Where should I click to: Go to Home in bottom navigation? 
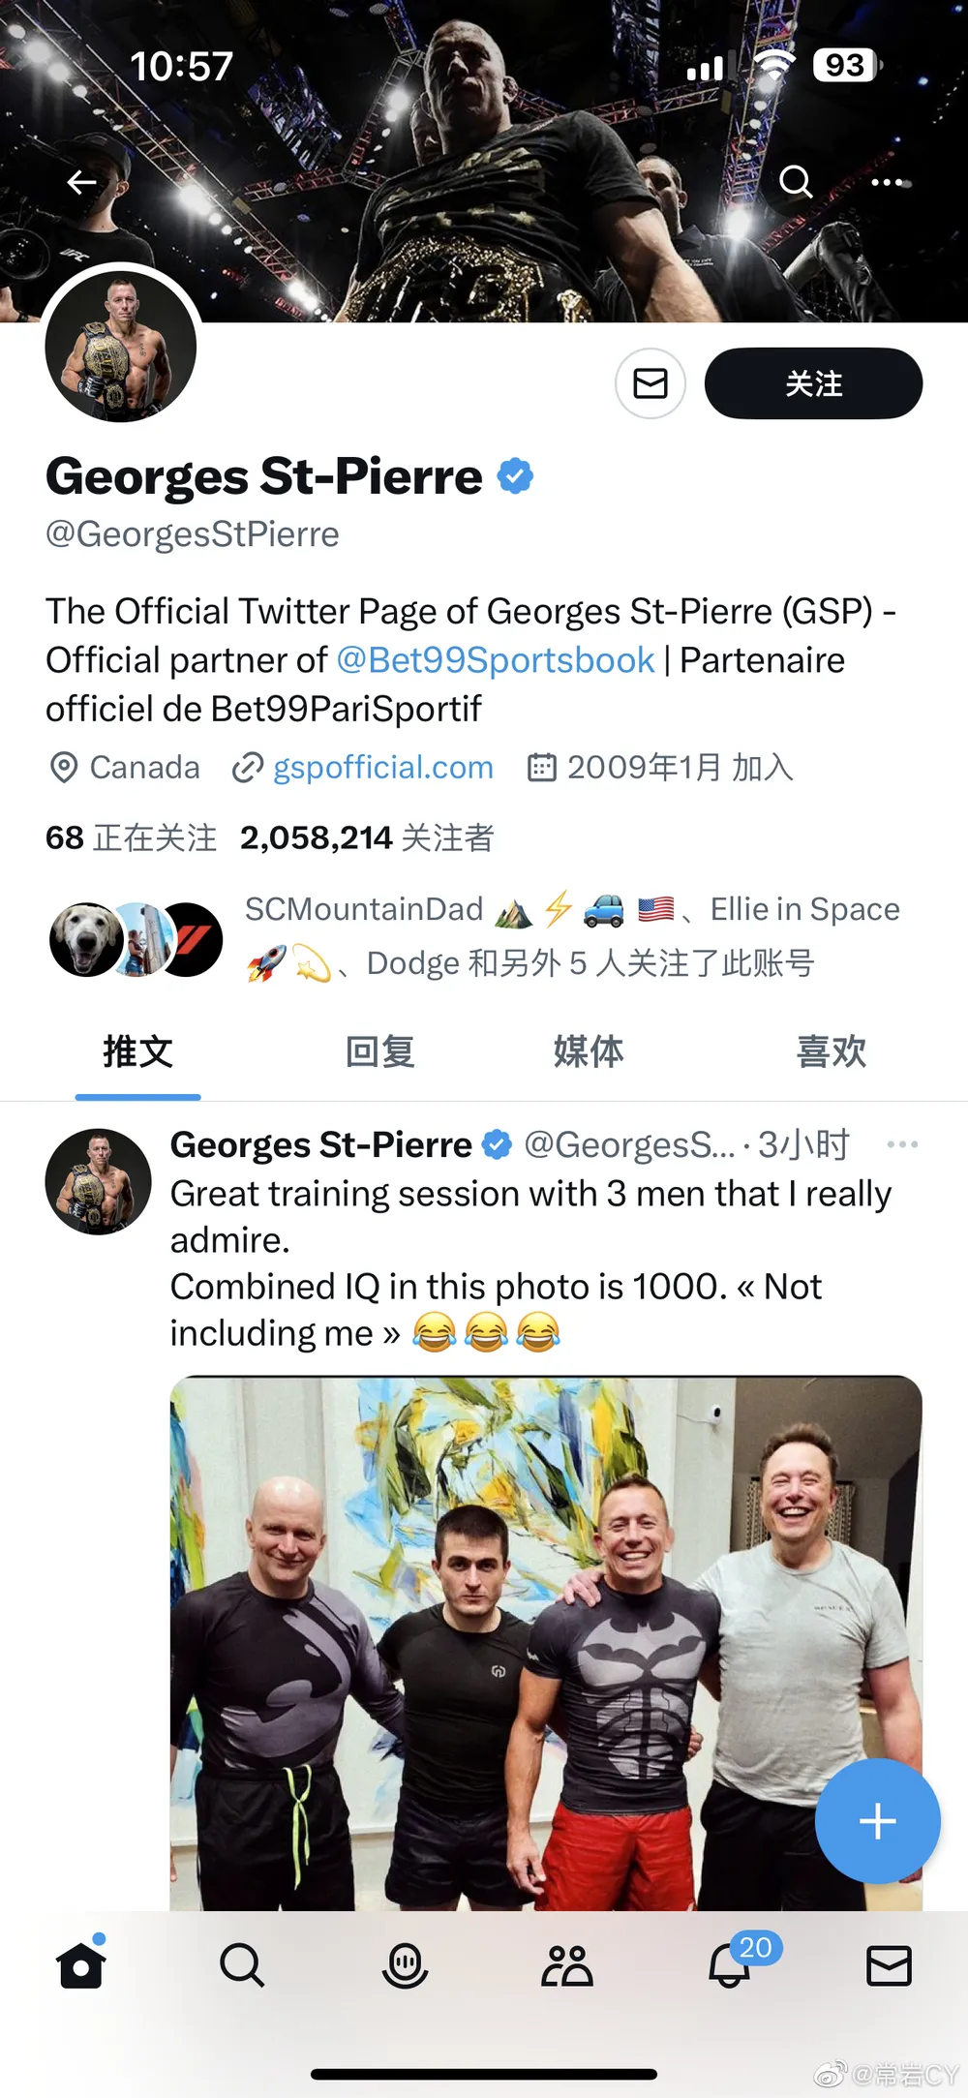click(x=81, y=1966)
